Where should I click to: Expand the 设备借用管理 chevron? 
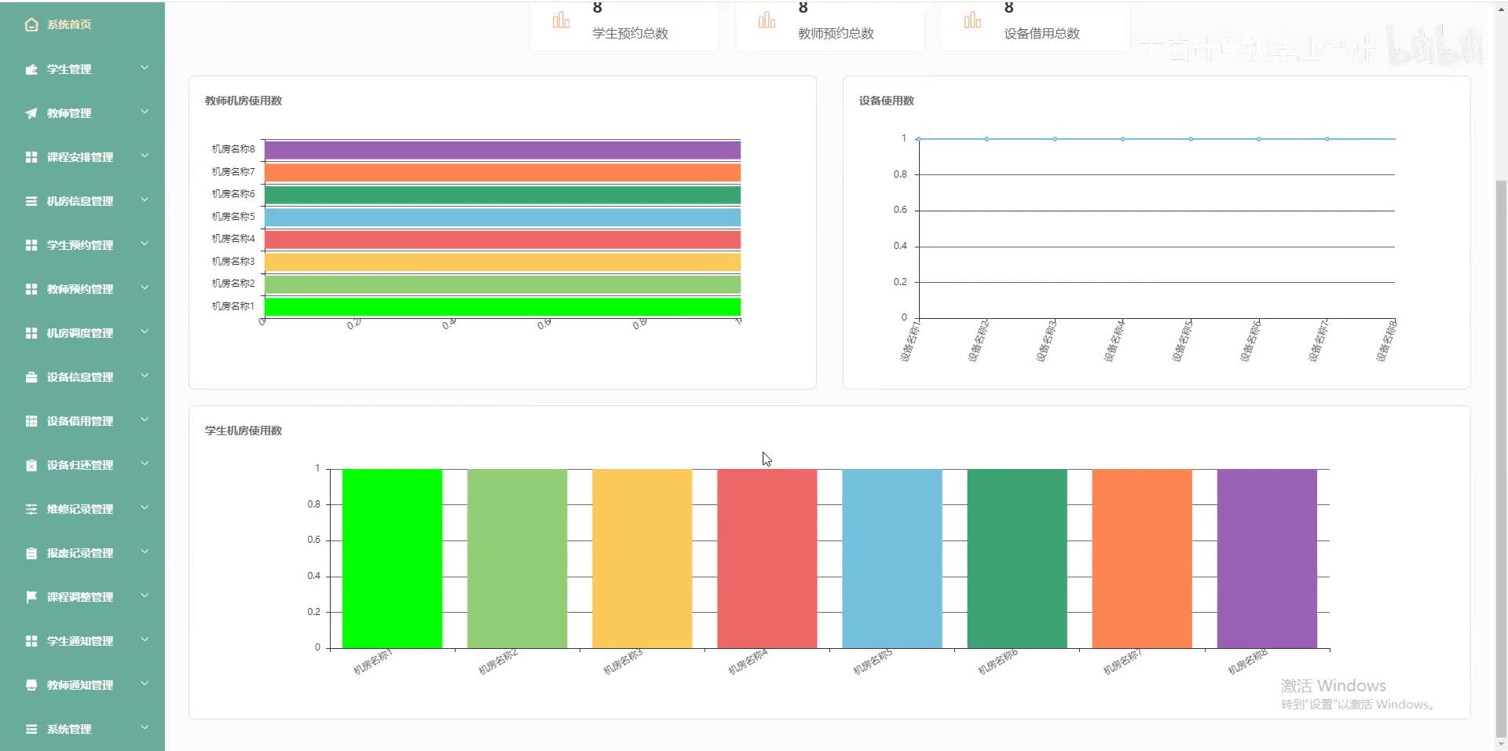[x=145, y=420]
